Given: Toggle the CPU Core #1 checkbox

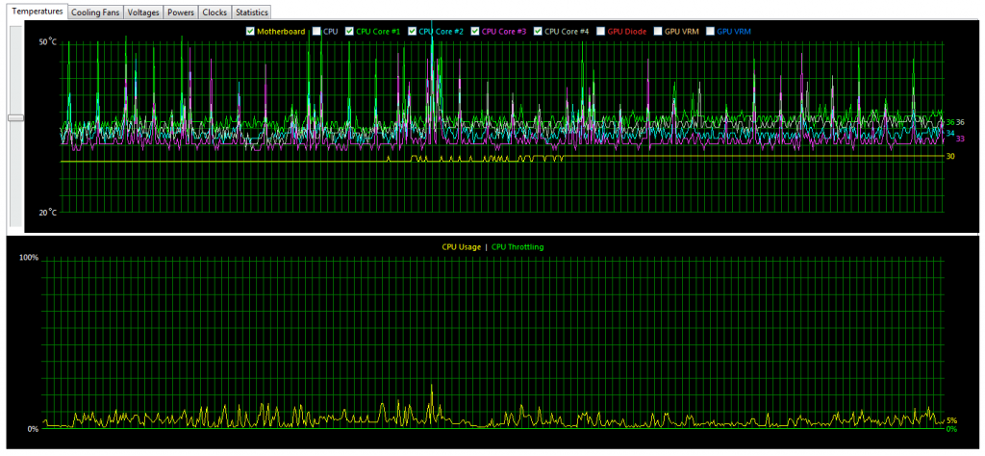Looking at the screenshot, I should point(349,31).
